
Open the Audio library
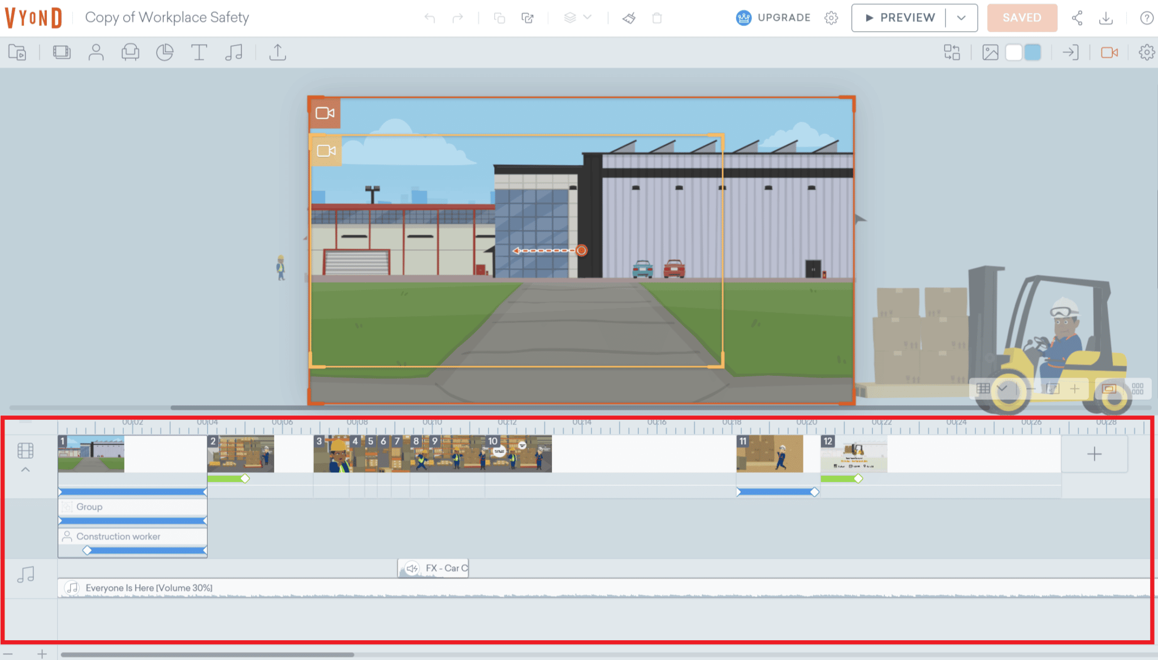(234, 53)
